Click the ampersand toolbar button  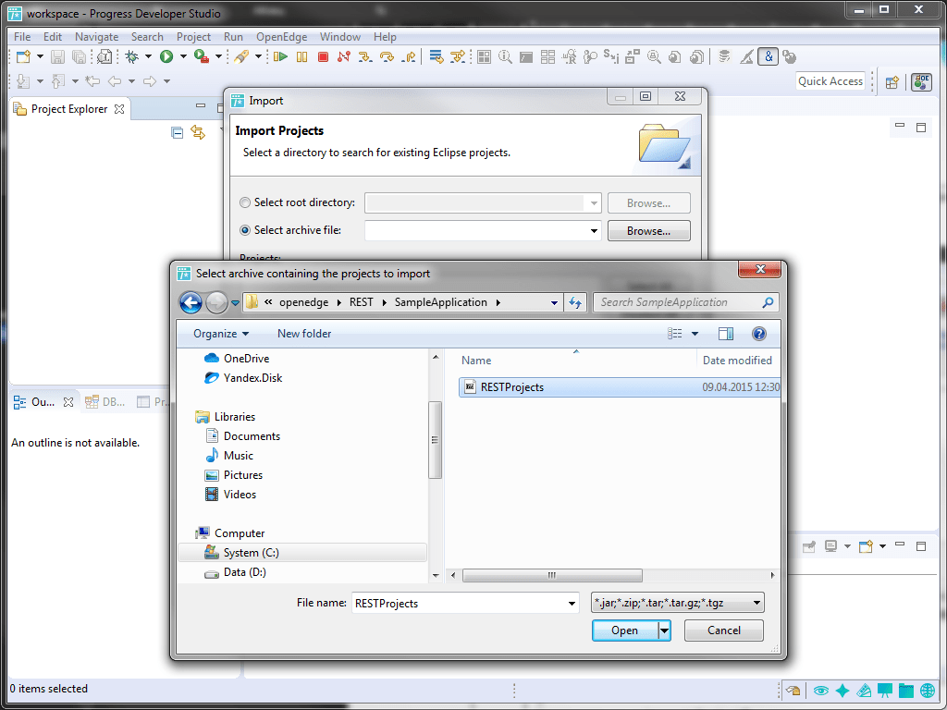tap(769, 56)
